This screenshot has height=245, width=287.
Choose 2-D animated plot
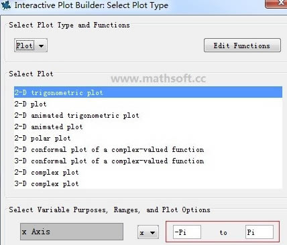coord(148,127)
